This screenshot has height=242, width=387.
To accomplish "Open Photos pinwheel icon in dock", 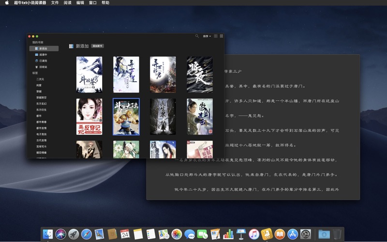I will pyautogui.click(x=177, y=234).
